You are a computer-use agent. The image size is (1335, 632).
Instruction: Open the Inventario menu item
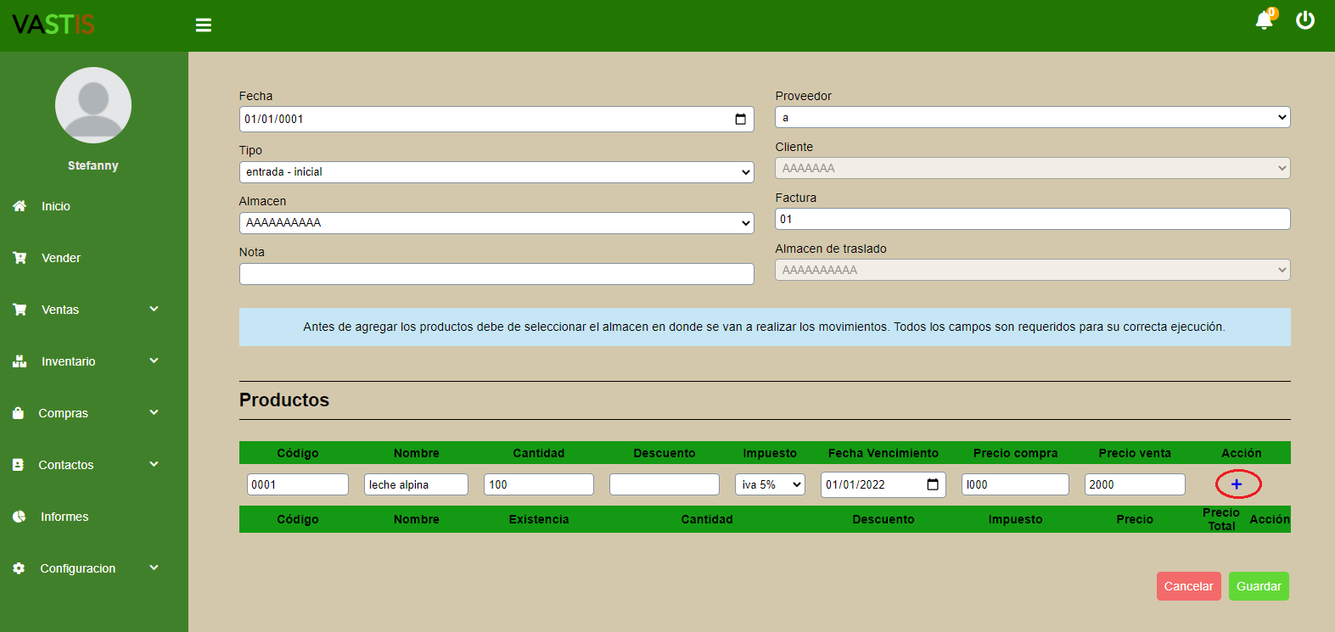69,361
